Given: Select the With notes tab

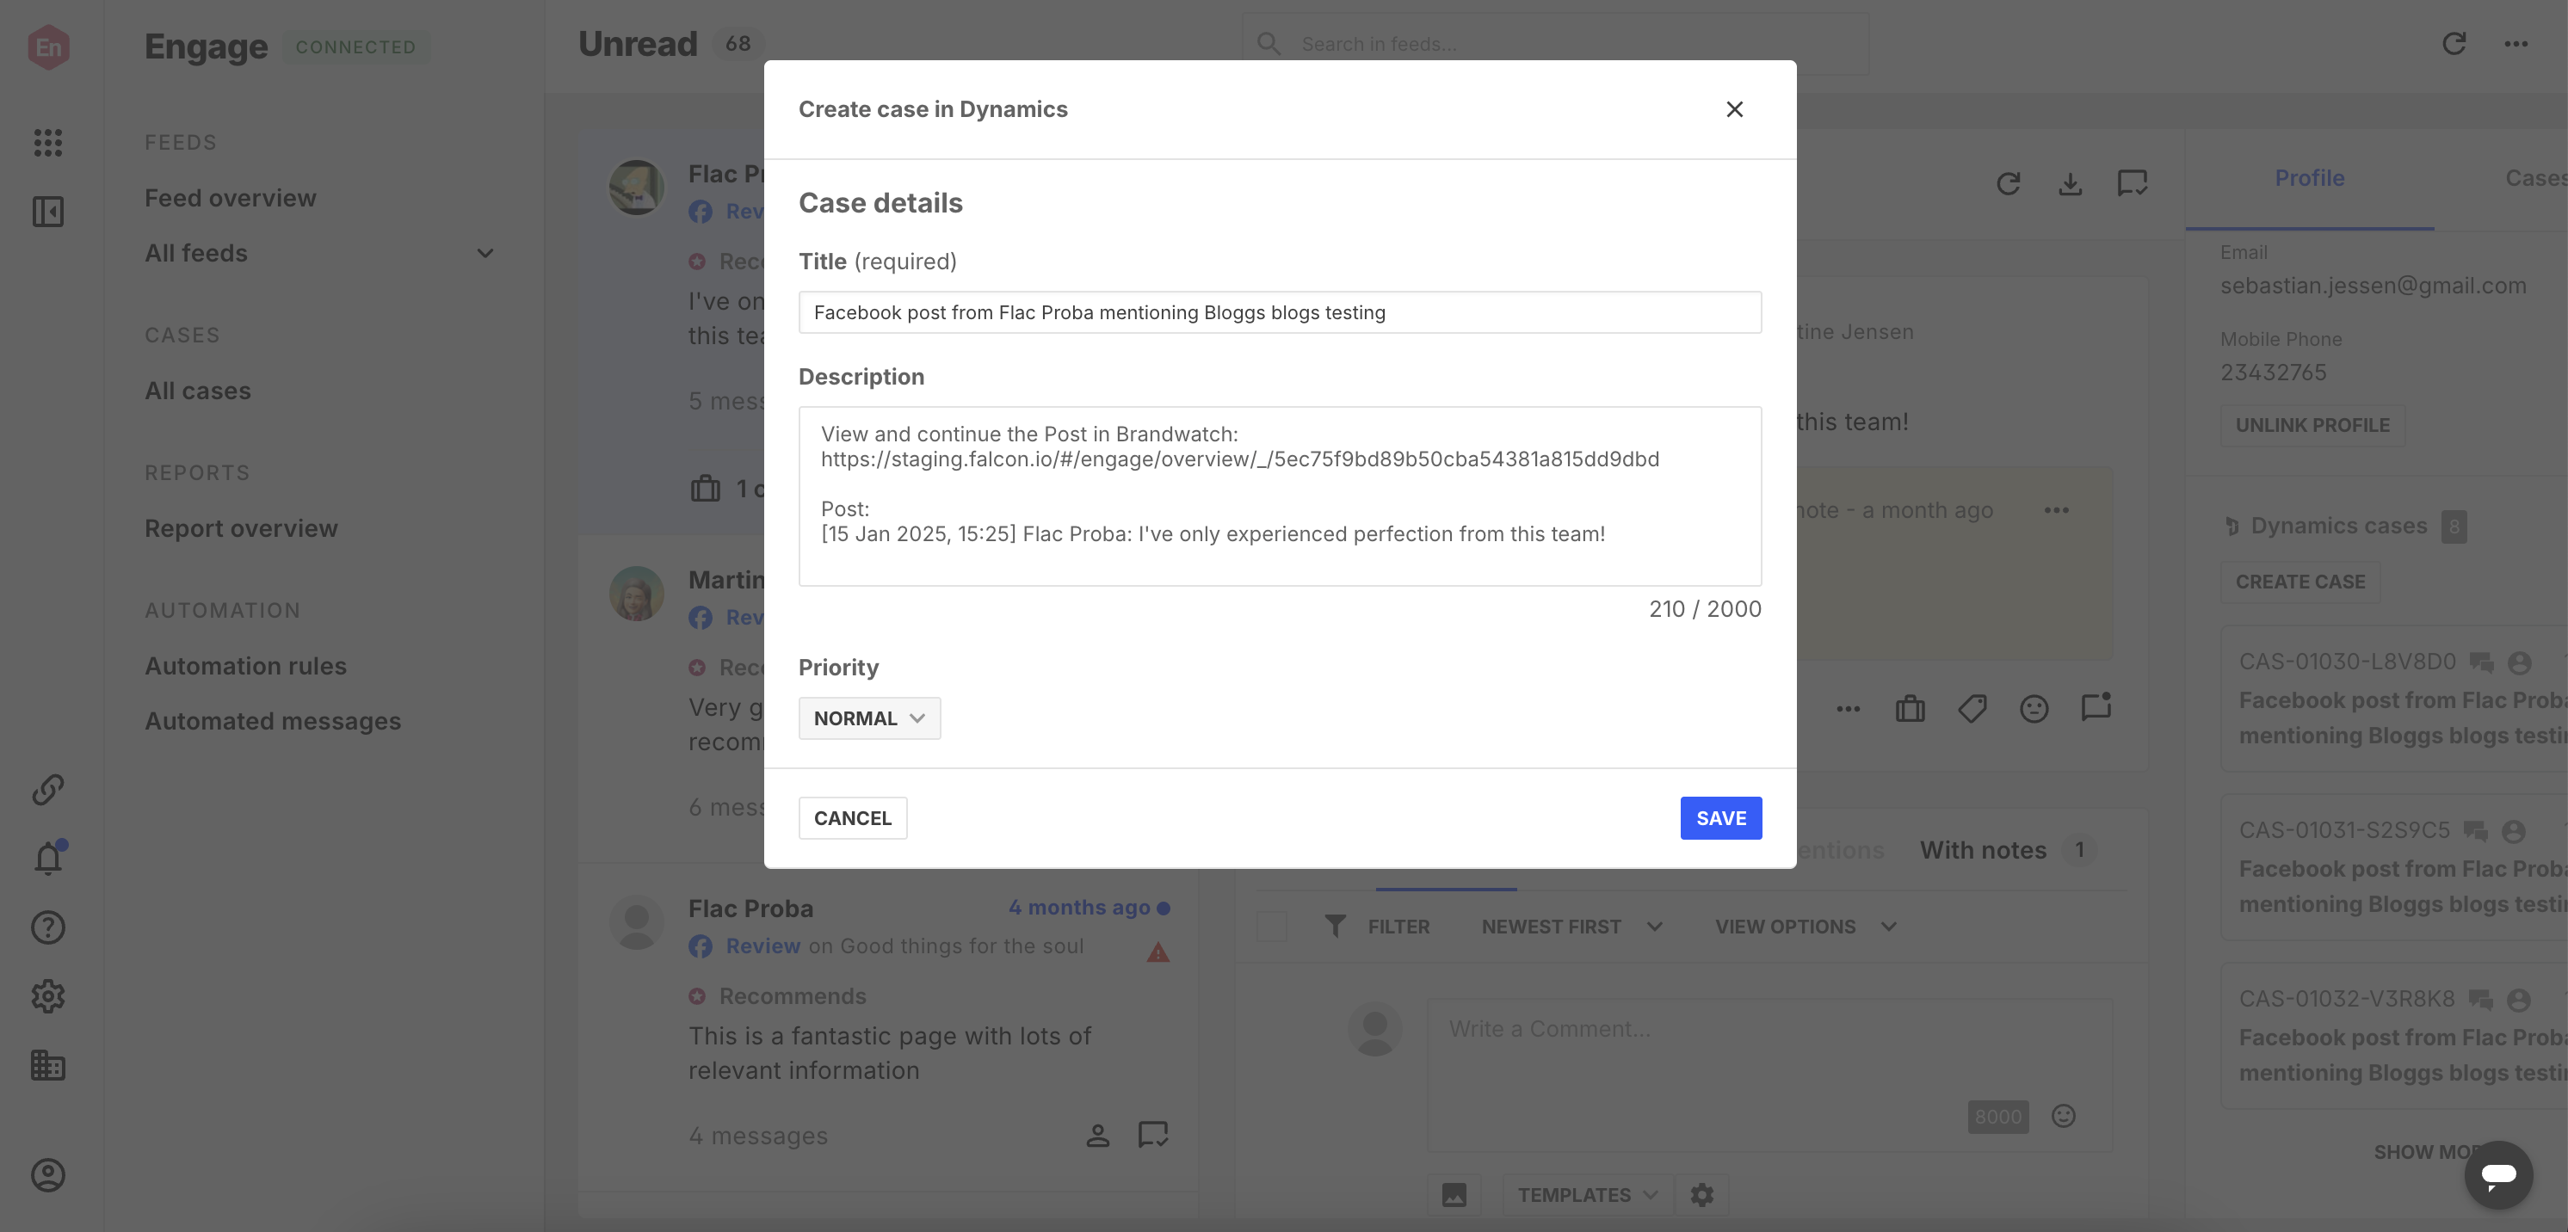Looking at the screenshot, I should click(x=2008, y=850).
